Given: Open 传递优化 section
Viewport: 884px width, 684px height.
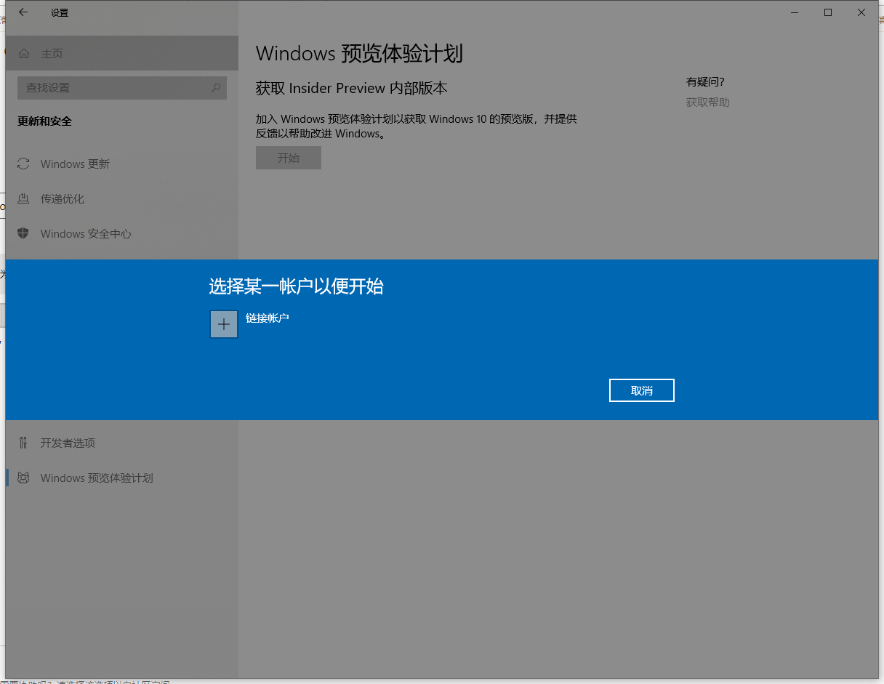Looking at the screenshot, I should tap(121, 198).
